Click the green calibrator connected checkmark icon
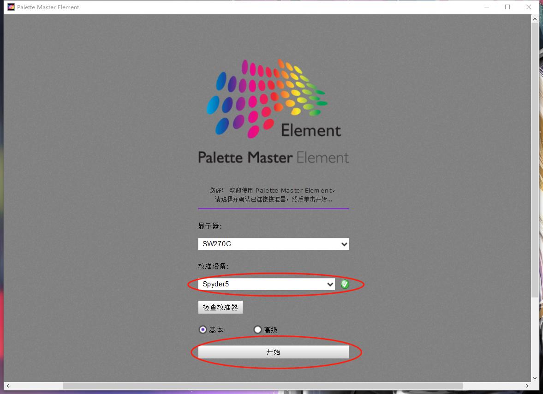543x394 pixels. (x=345, y=284)
